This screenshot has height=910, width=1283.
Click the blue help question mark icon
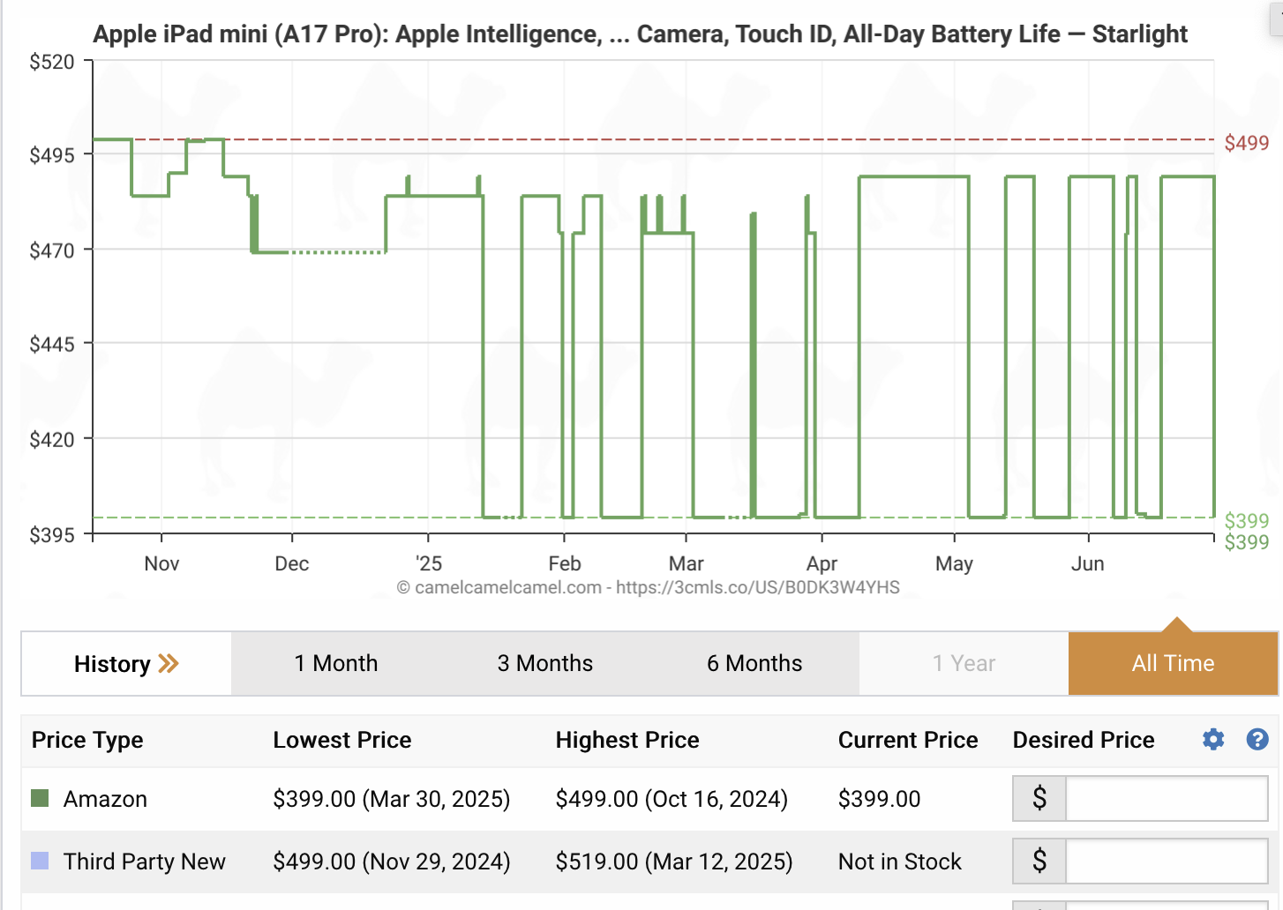click(1257, 740)
